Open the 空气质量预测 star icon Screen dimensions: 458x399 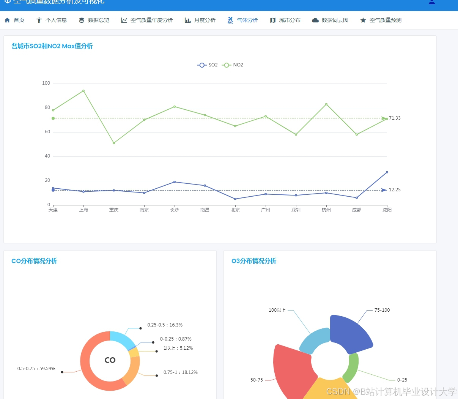(362, 20)
